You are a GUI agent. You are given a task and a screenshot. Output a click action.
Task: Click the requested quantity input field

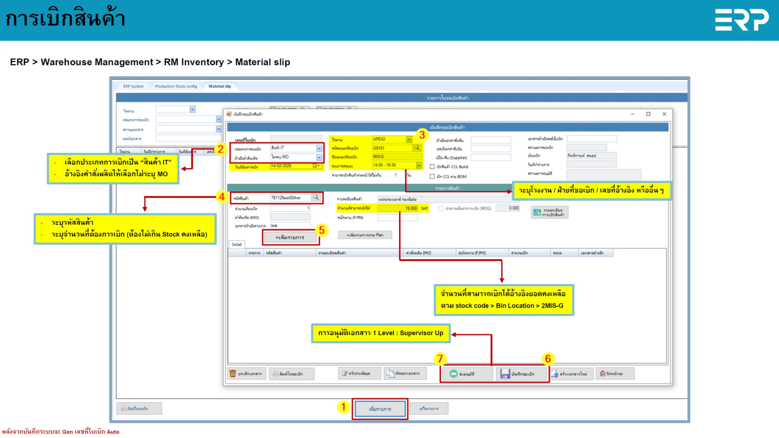pos(290,208)
